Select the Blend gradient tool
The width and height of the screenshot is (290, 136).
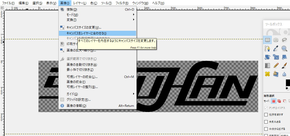coord(267,65)
